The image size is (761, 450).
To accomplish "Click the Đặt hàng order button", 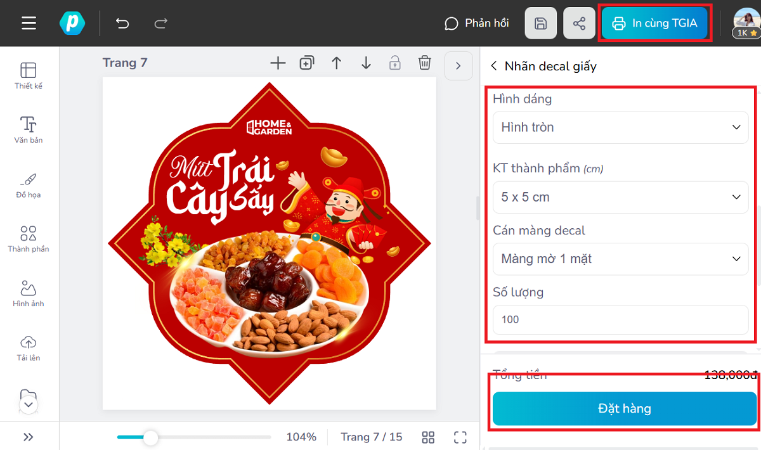I will [x=624, y=409].
